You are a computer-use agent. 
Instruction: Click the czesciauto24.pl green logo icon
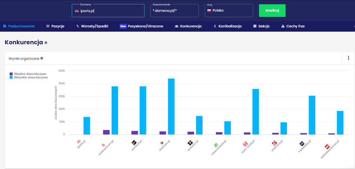point(216,144)
